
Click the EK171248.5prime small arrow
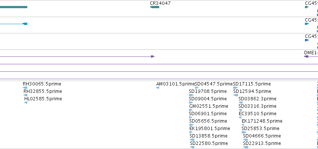(243, 125)
